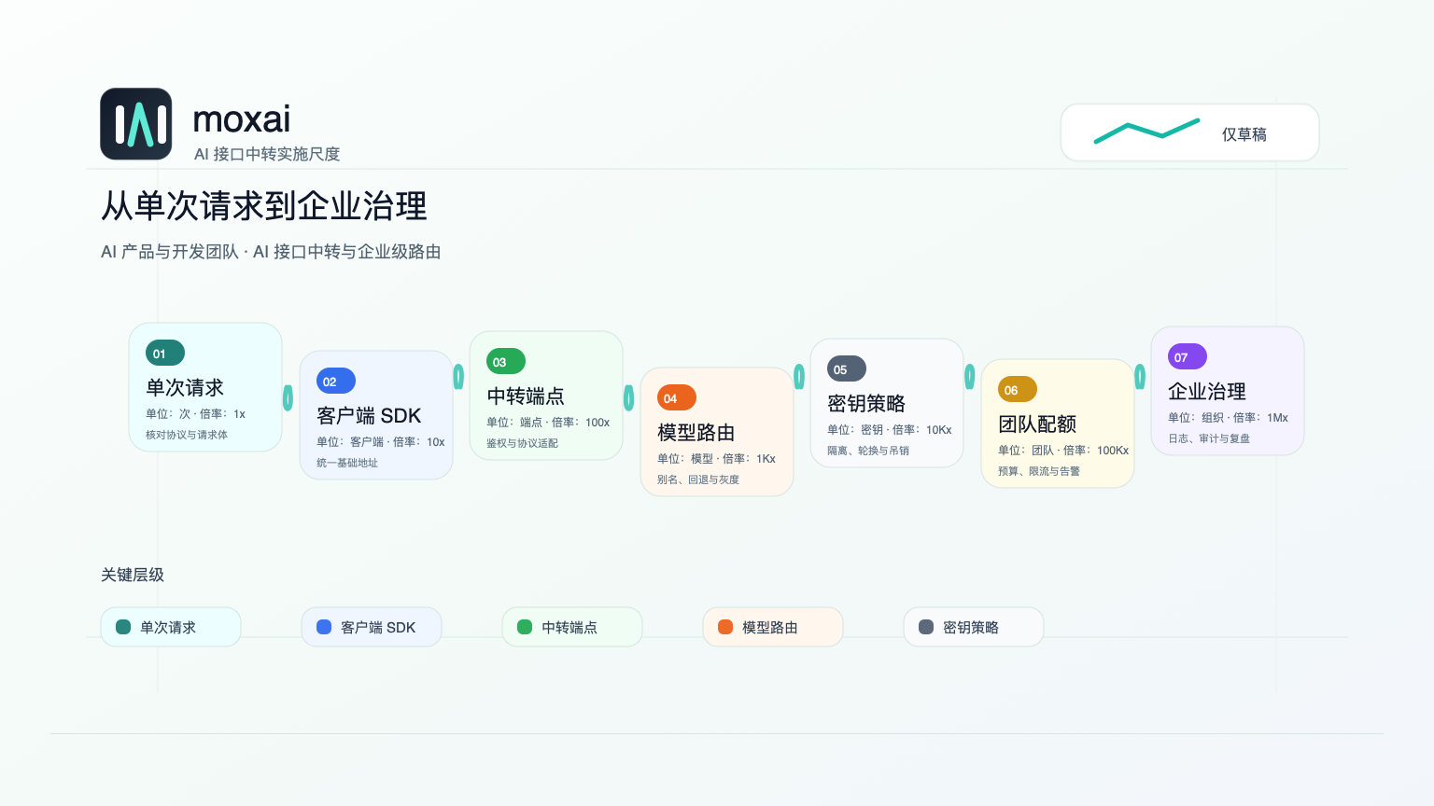The image size is (1434, 806).
Task: Click the text 单位: 次 · 倍率: 1x
Action: 195,414
